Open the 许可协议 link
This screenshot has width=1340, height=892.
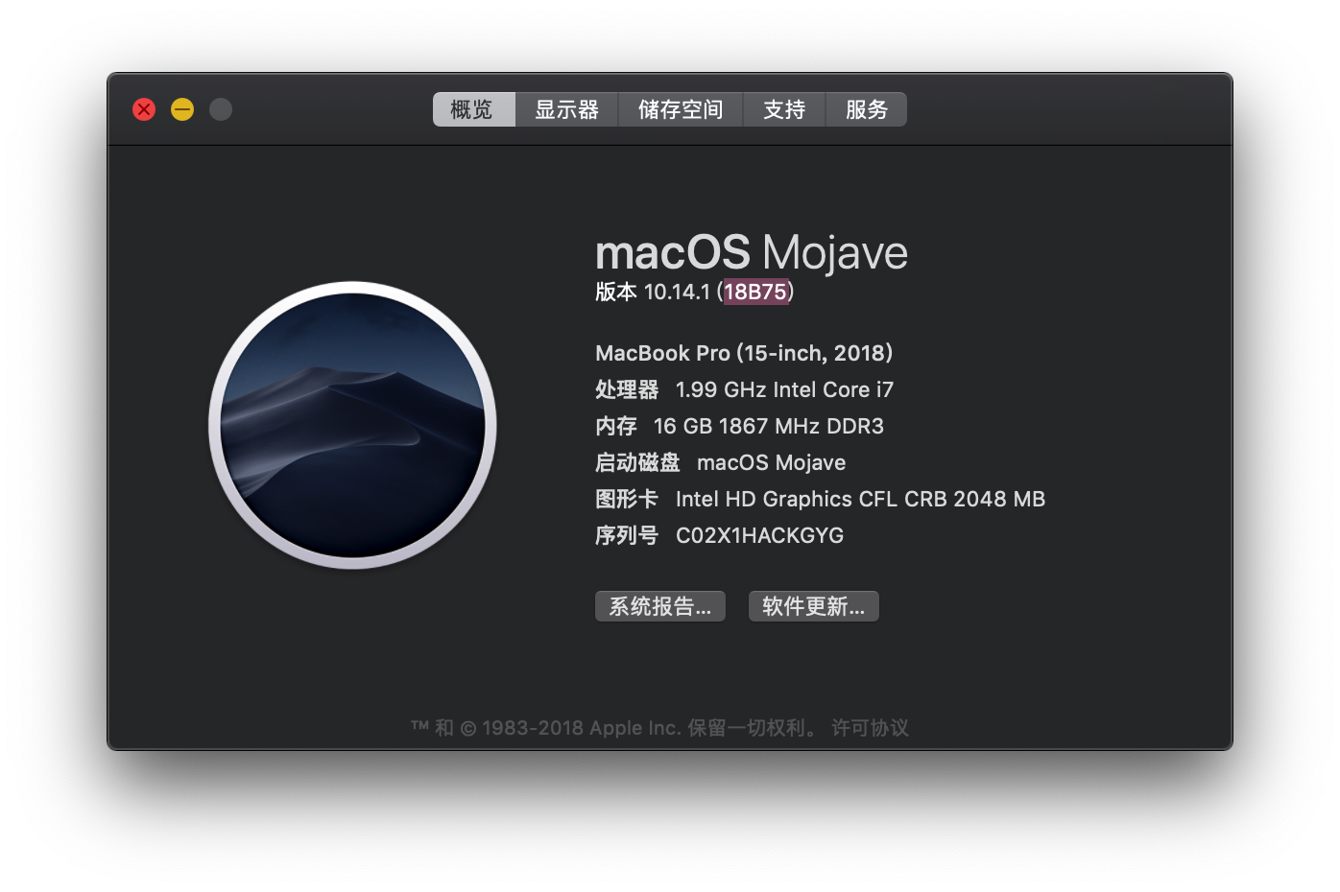point(870,728)
